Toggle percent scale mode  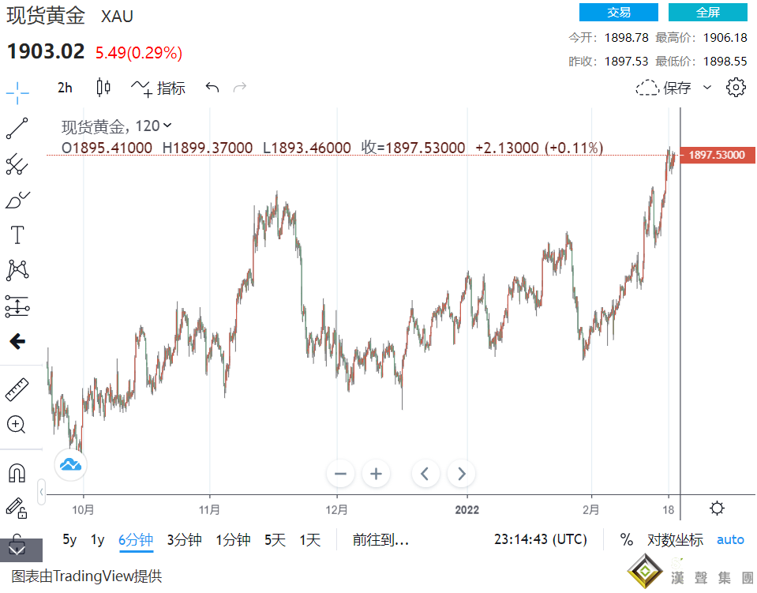pyautogui.click(x=627, y=540)
